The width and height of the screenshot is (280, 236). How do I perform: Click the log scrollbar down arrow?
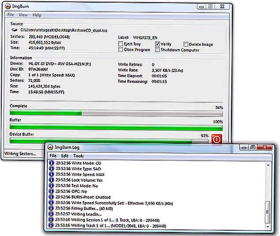[268, 227]
